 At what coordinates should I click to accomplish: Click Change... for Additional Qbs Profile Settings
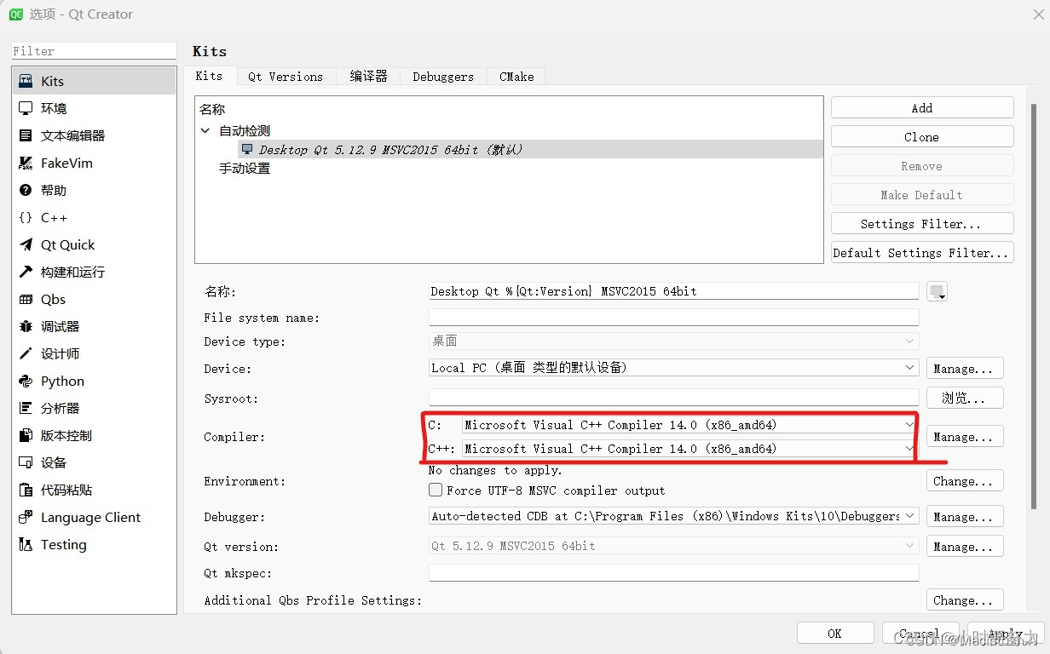[x=965, y=600]
